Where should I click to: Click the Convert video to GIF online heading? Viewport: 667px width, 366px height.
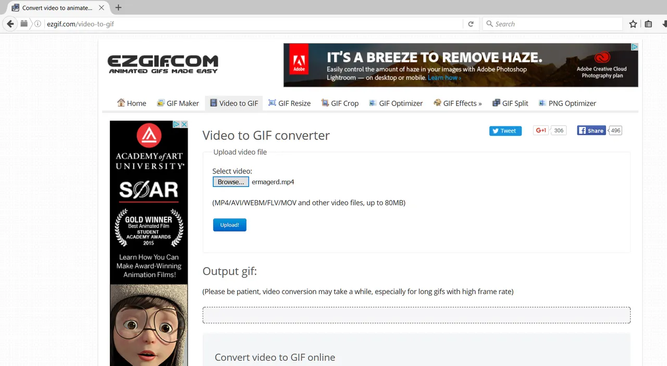tap(275, 358)
